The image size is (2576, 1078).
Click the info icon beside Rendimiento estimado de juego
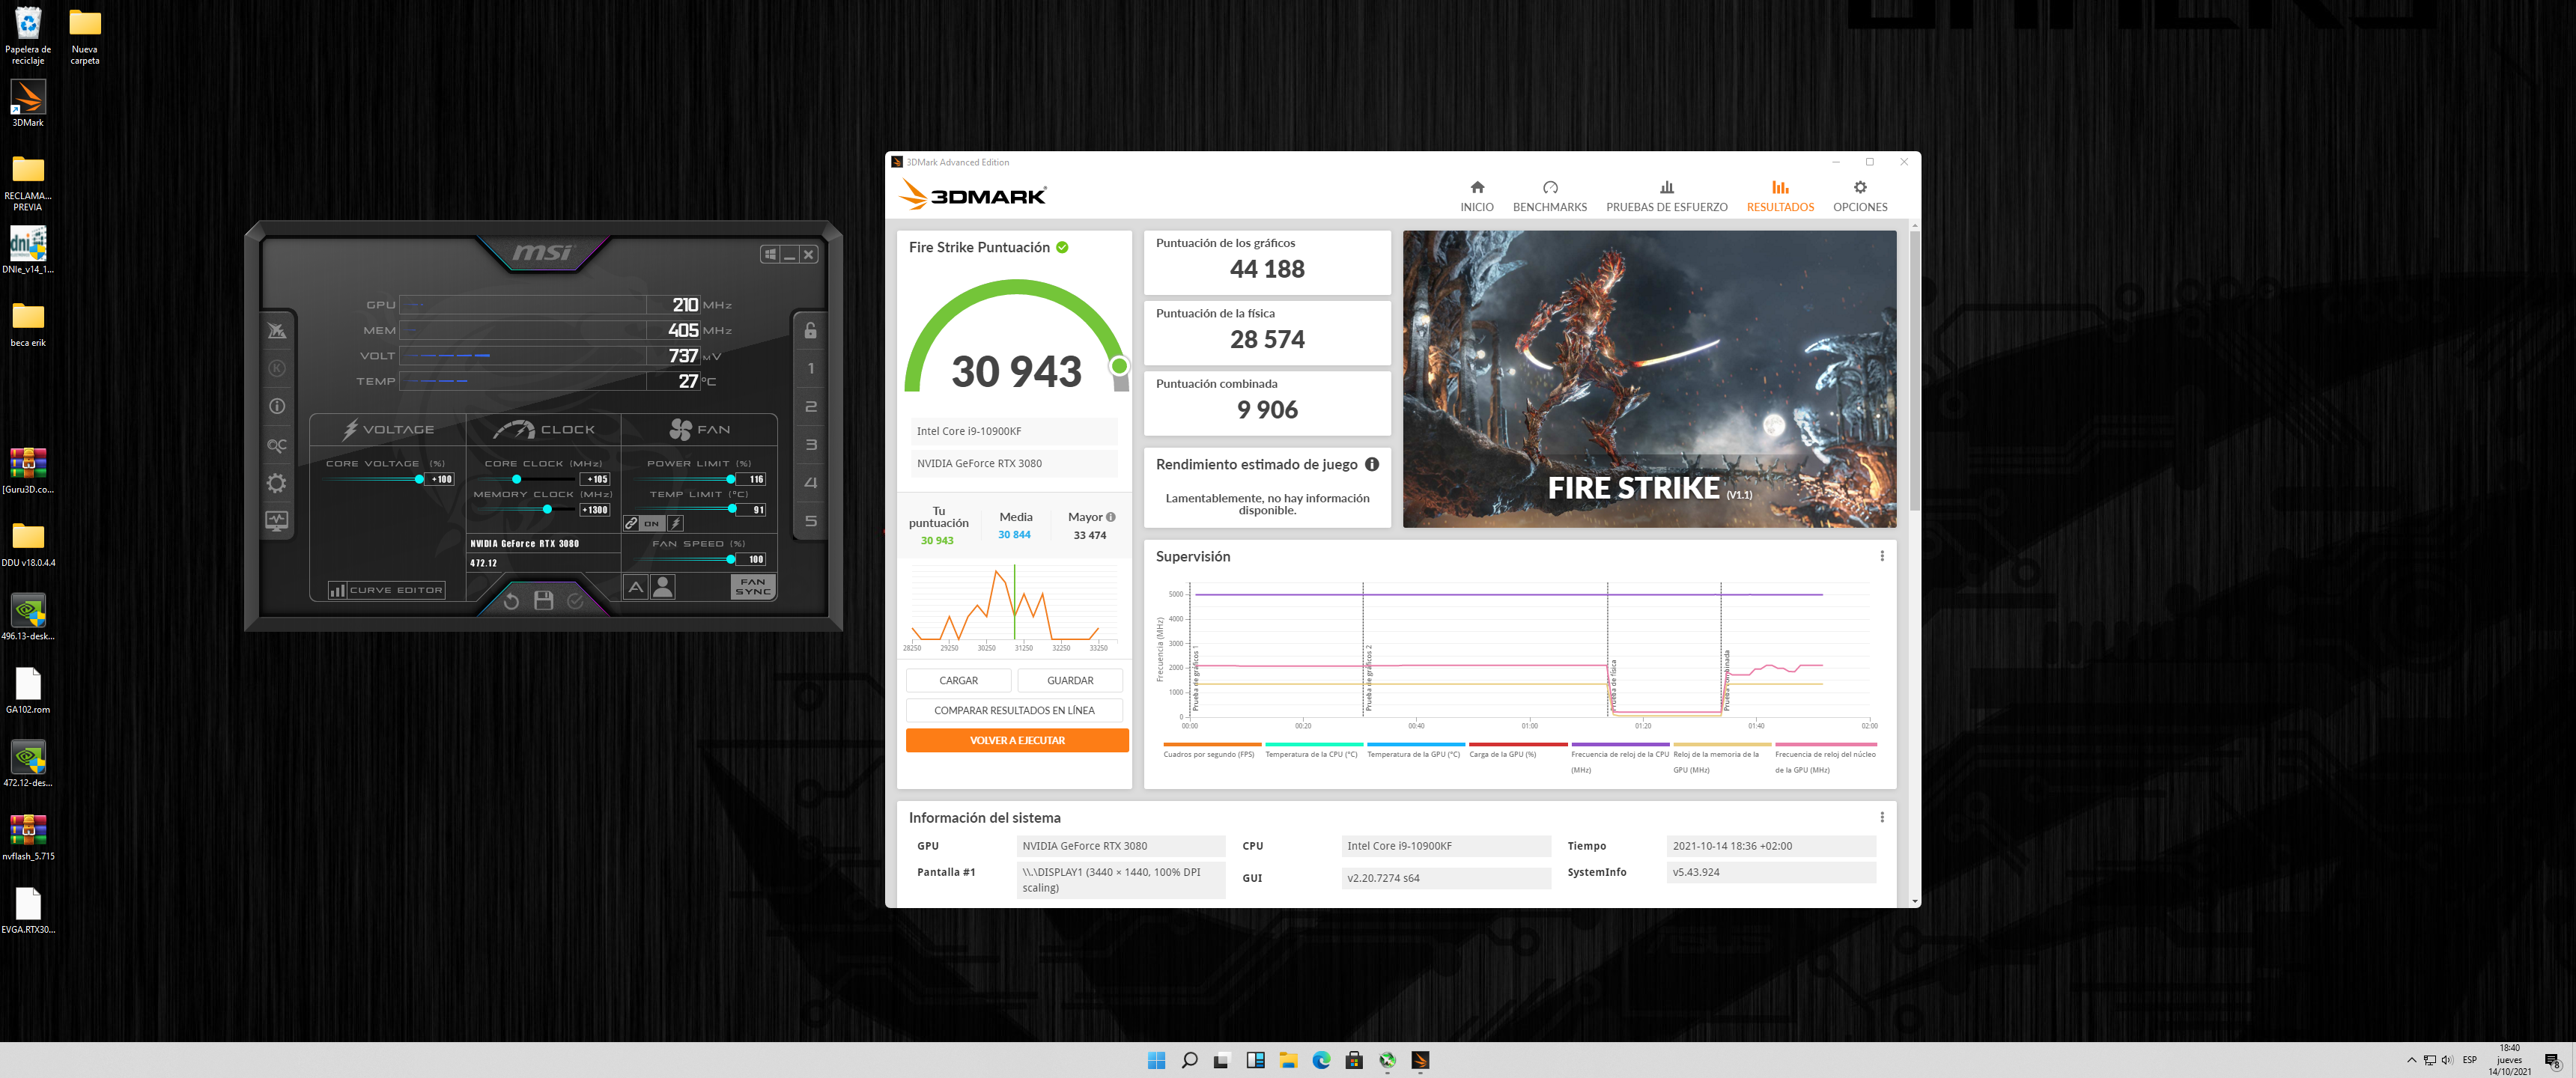1372,464
